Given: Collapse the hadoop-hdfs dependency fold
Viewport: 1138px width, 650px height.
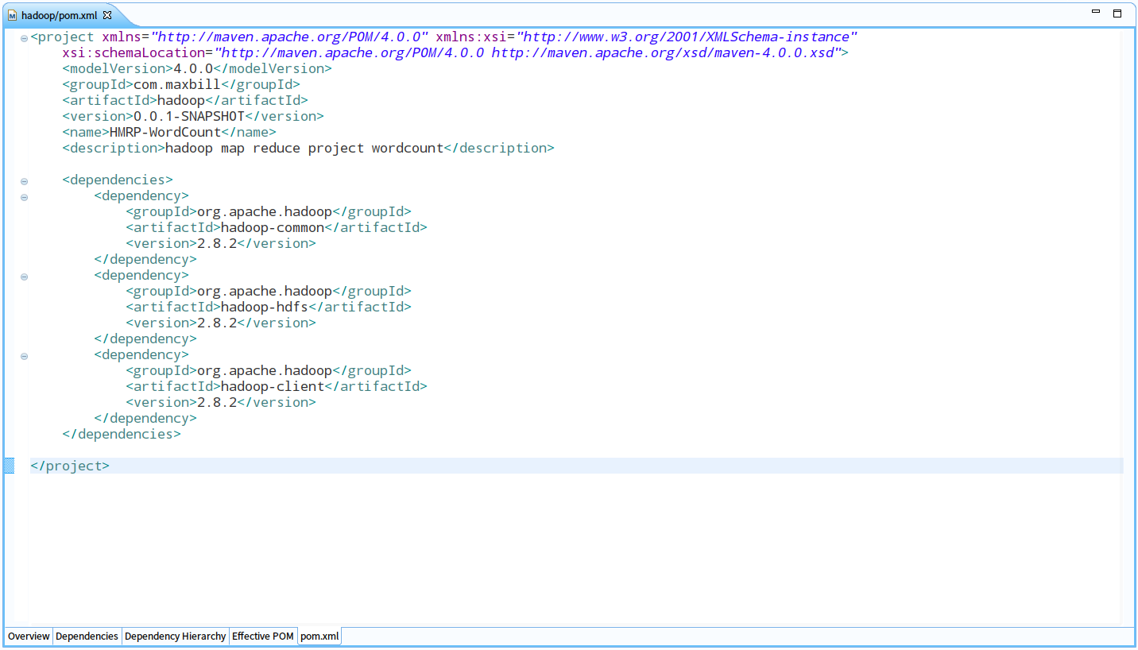Looking at the screenshot, I should click(24, 277).
